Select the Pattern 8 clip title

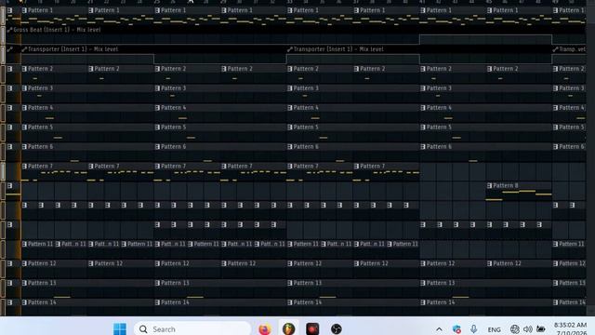[506, 186]
